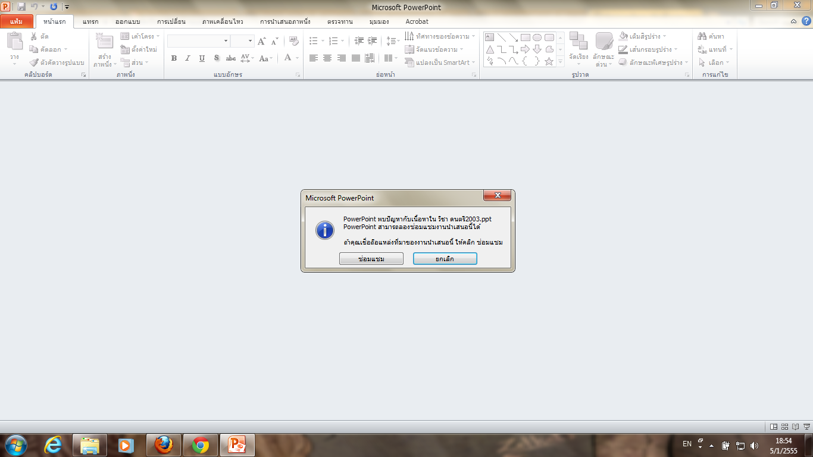Switch to the การนำเสนอภาพนิ่ง (Slide Show) tab
This screenshot has height=457, width=813.
(x=285, y=21)
